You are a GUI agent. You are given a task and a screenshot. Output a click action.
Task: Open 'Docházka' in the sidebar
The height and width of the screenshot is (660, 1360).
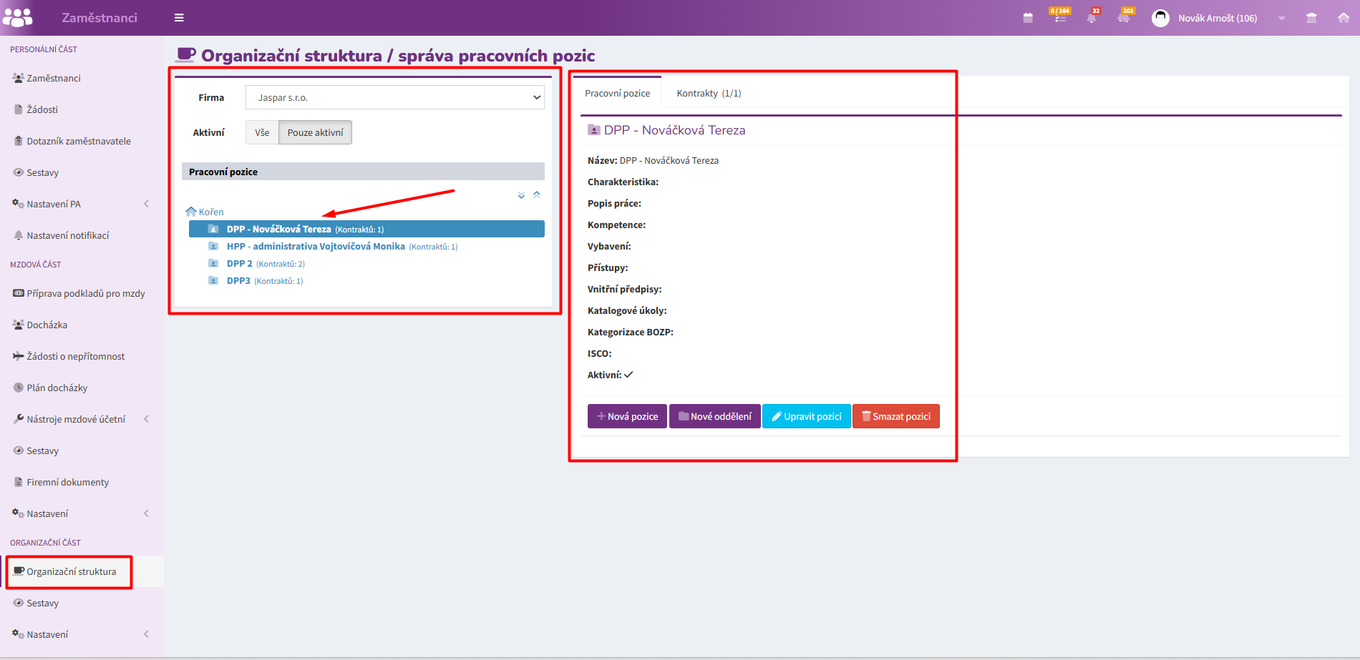[x=47, y=325]
